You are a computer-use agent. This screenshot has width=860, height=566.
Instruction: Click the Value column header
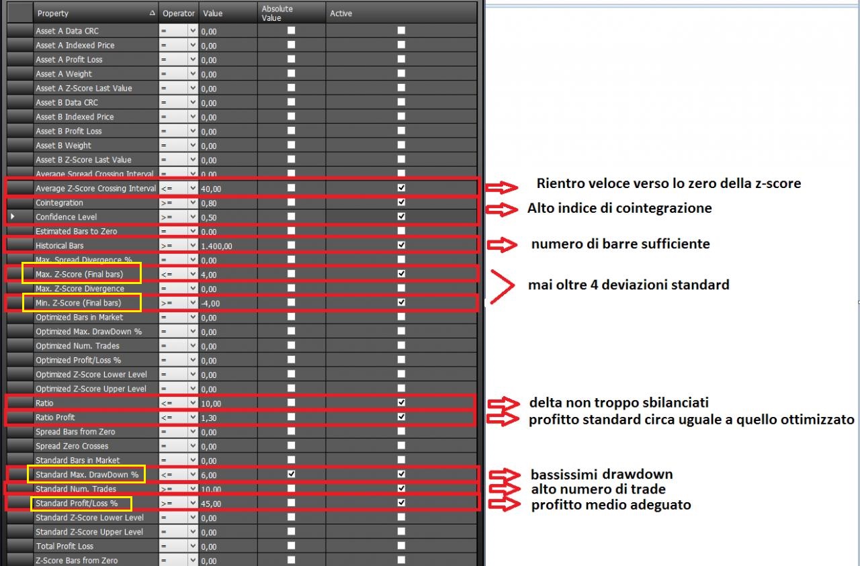click(x=228, y=13)
